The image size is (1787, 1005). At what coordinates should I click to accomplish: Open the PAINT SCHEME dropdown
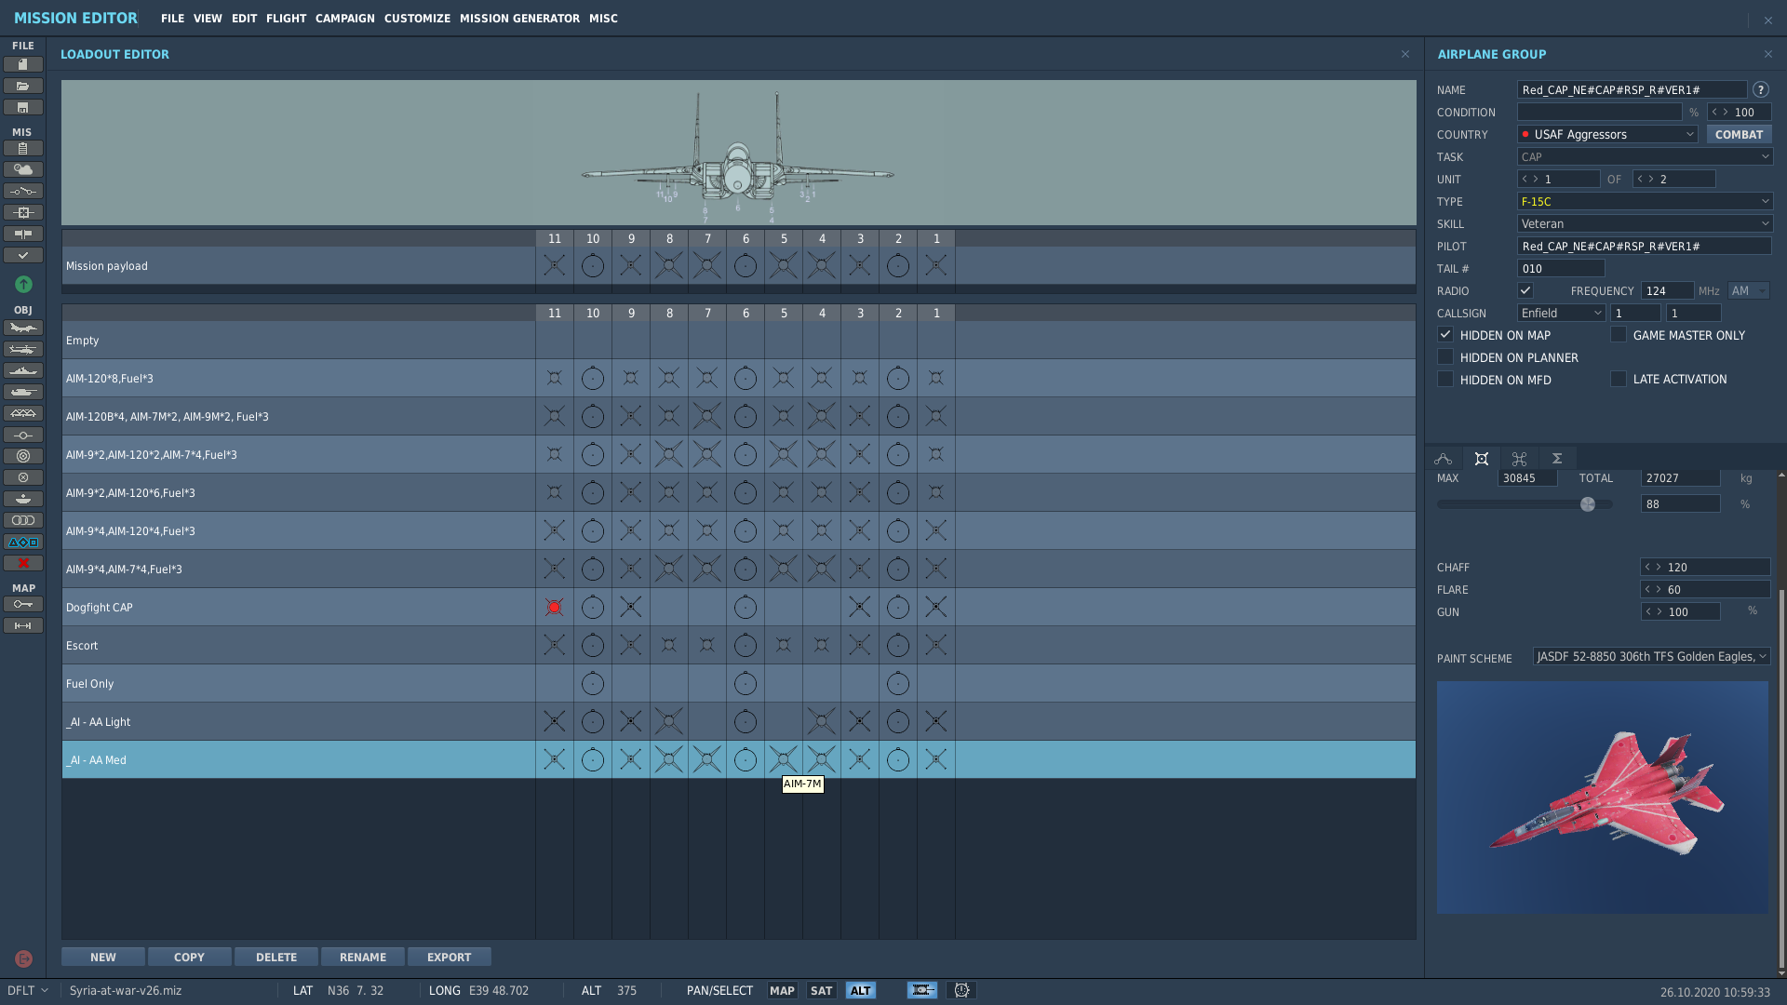[x=1651, y=656]
